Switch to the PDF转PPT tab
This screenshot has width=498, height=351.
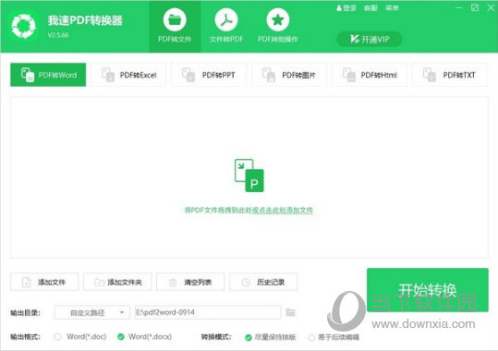209,75
